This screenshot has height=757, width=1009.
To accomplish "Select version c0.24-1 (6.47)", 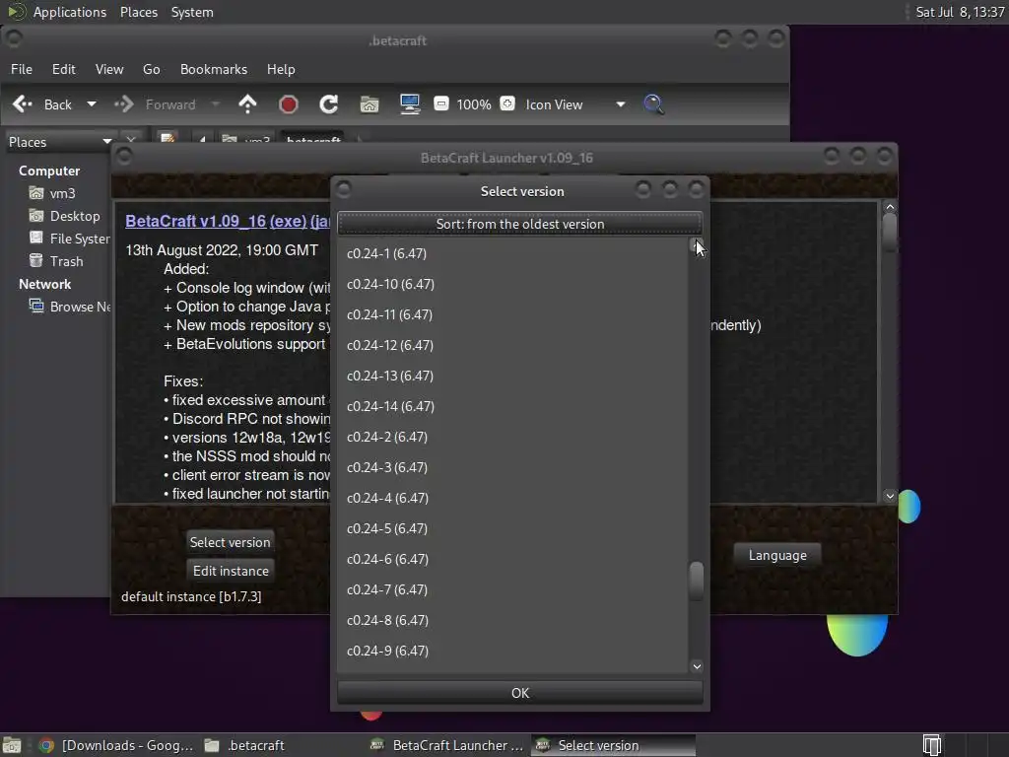I will point(512,253).
